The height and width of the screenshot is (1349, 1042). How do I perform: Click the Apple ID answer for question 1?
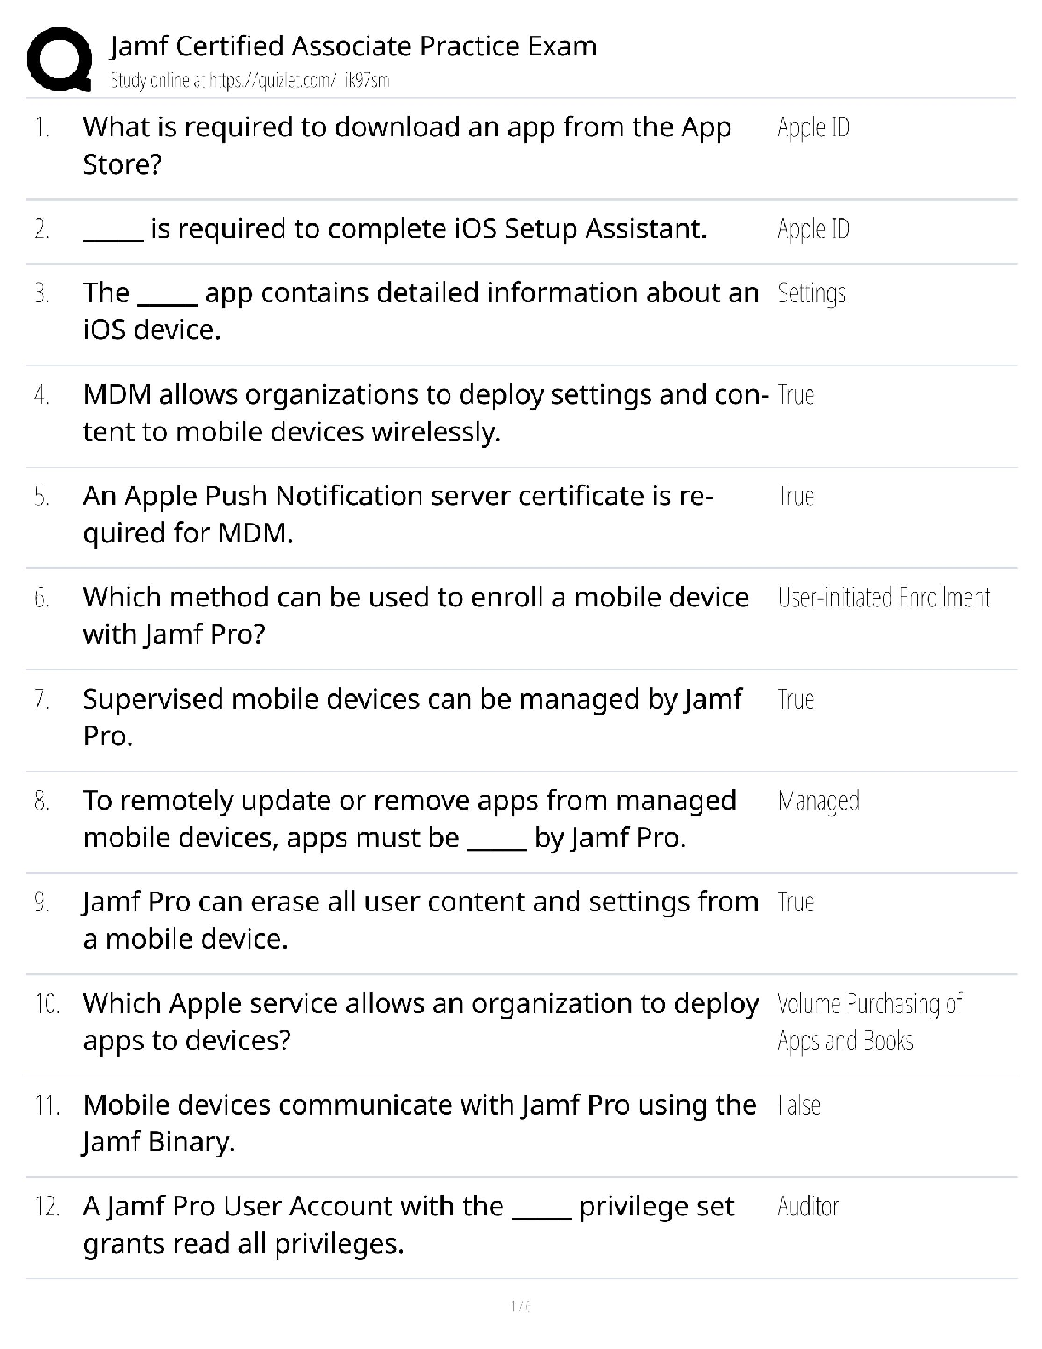pyautogui.click(x=813, y=128)
